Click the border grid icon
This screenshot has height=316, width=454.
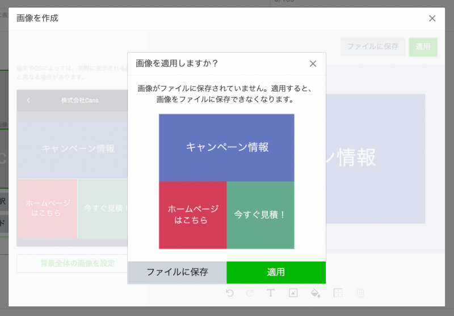(338, 293)
